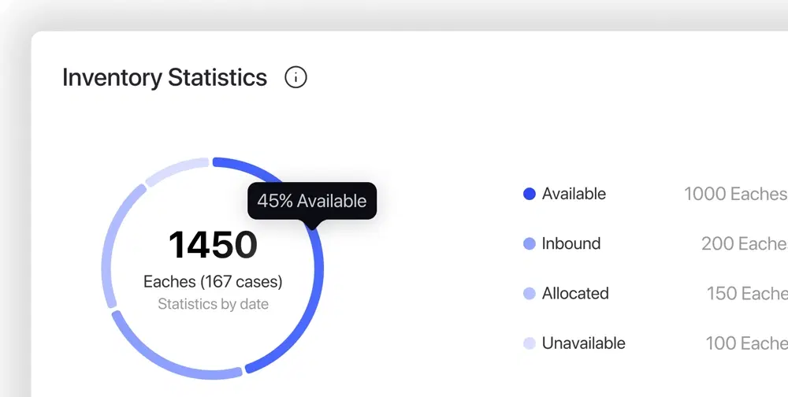
Task: Select the lightest Unavailable donut segment
Action: point(175,169)
